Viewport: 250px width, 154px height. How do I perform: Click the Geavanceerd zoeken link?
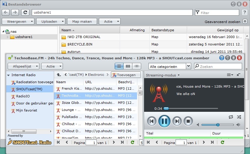(x=222, y=22)
